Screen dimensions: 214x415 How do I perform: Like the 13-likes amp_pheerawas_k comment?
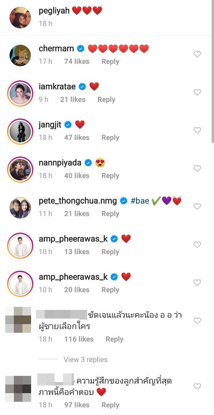point(197,245)
